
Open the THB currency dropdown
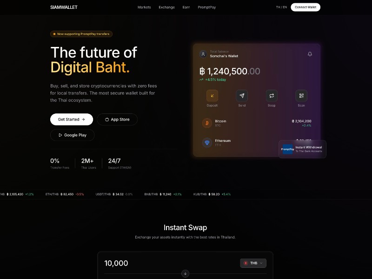[x=253, y=263]
